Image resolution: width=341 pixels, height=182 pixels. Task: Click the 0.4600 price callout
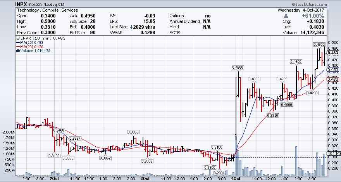296,62
